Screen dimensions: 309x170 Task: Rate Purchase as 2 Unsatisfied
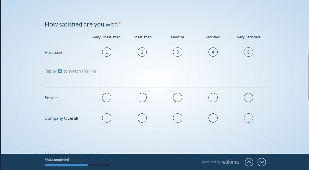coord(142,52)
